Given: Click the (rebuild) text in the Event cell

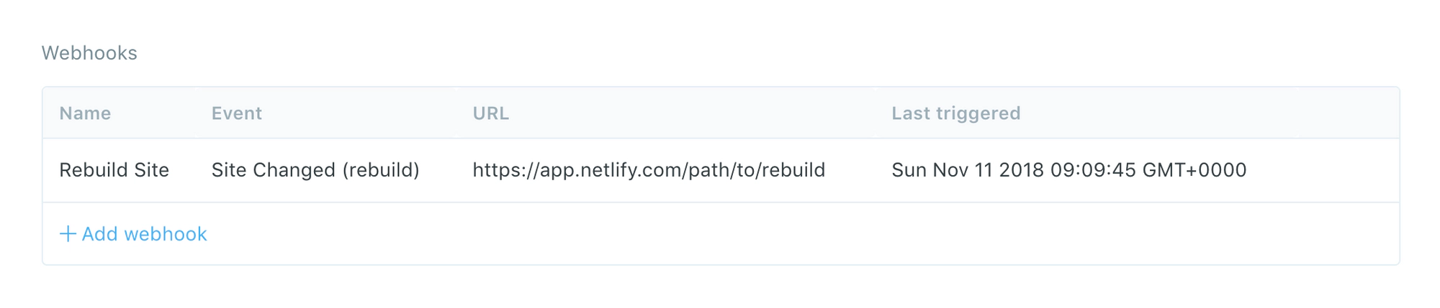Looking at the screenshot, I should (380, 170).
